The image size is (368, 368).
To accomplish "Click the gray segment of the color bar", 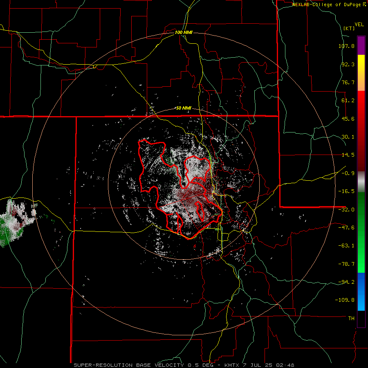I will (361, 181).
